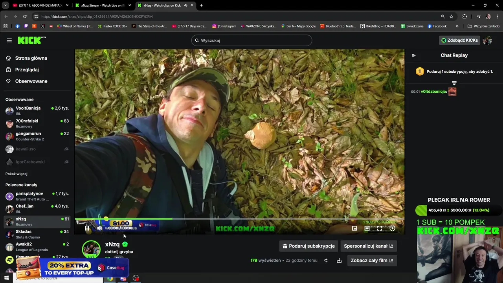Go back to previous page

(x=6, y=17)
